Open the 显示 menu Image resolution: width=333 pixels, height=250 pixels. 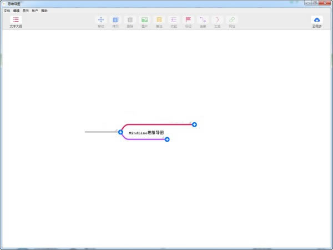(26, 11)
